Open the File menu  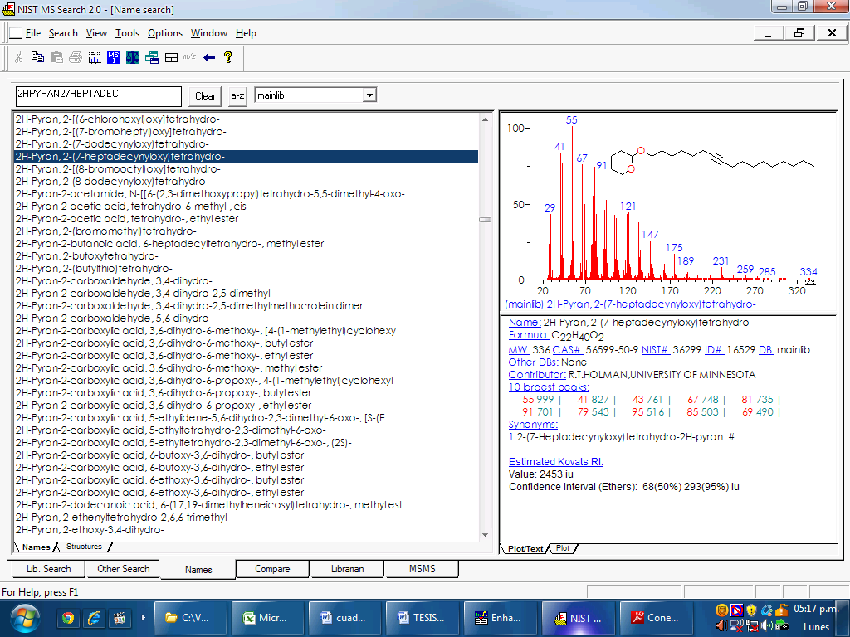click(x=33, y=33)
